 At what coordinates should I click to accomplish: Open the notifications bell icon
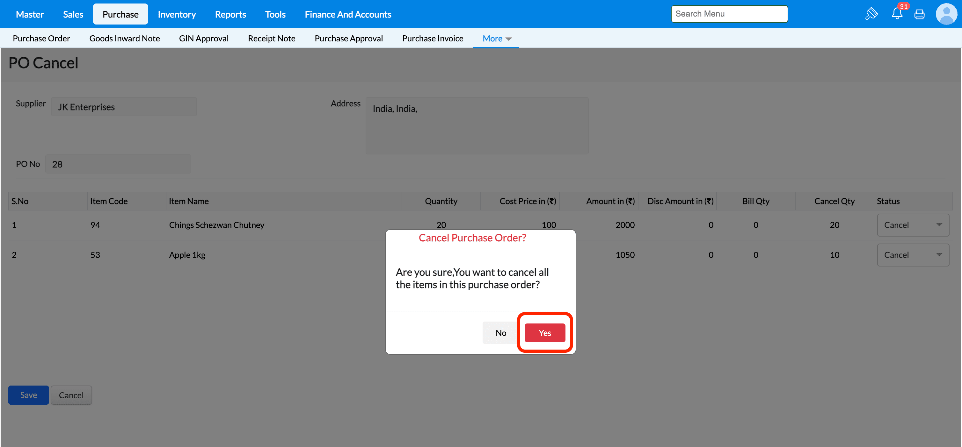897,14
